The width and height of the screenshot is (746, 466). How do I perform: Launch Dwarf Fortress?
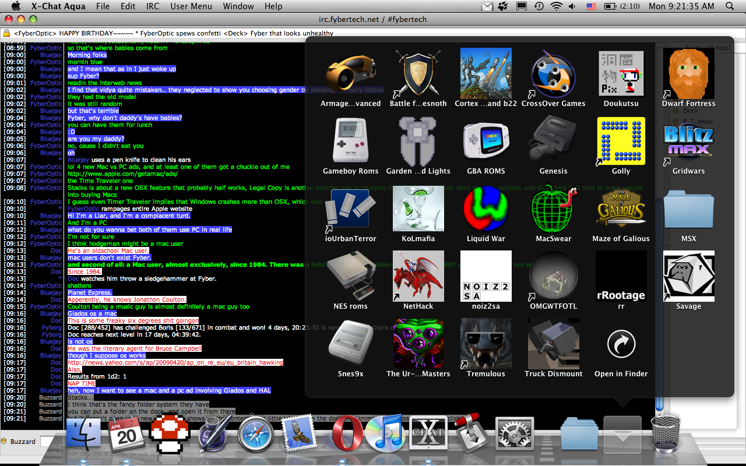tap(689, 73)
